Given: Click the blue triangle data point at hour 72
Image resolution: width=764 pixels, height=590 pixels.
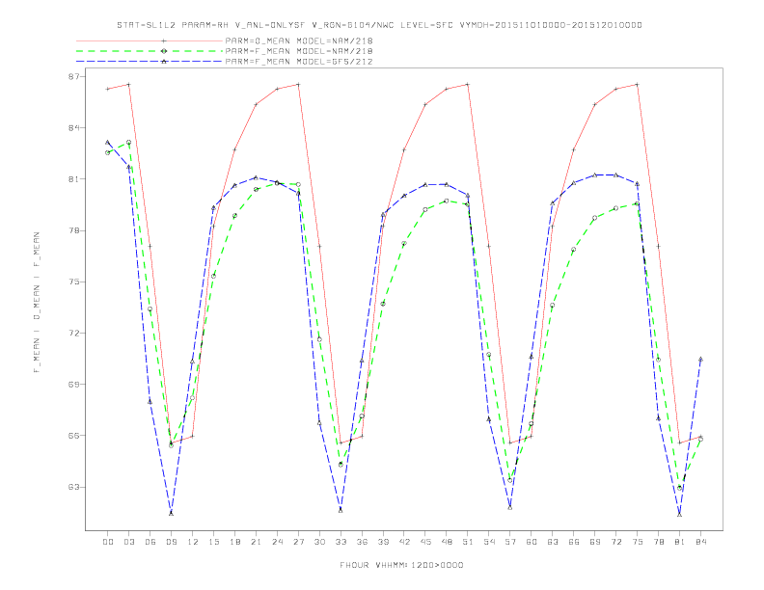Looking at the screenshot, I should (615, 174).
